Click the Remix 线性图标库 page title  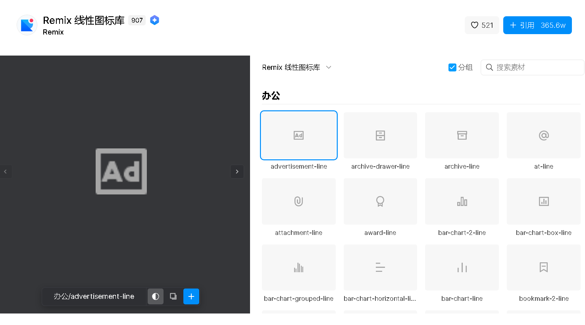coord(84,20)
